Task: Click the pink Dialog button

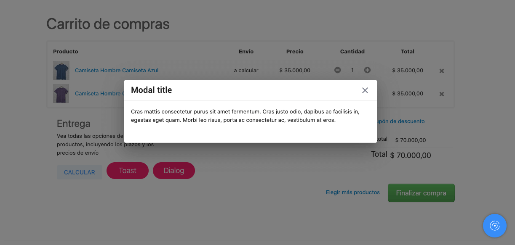Action: pyautogui.click(x=174, y=171)
